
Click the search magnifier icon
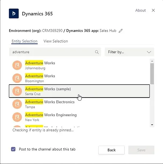tap(97, 52)
